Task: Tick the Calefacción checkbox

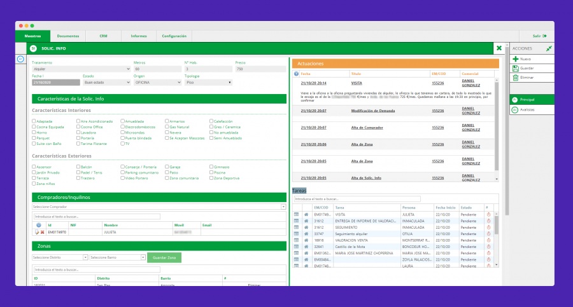Action: tap(211, 121)
